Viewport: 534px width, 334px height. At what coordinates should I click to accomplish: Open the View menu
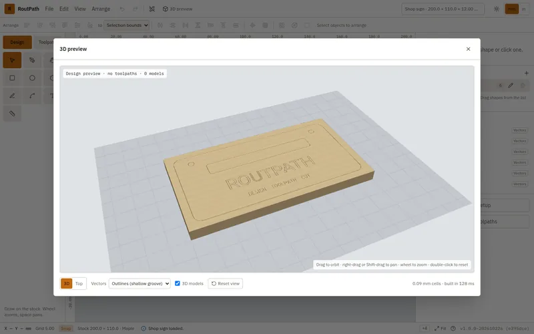coord(80,9)
